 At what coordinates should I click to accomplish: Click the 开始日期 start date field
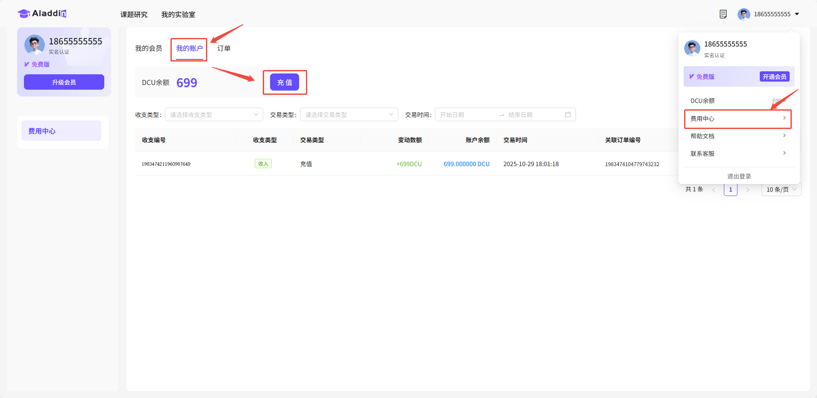(466, 114)
